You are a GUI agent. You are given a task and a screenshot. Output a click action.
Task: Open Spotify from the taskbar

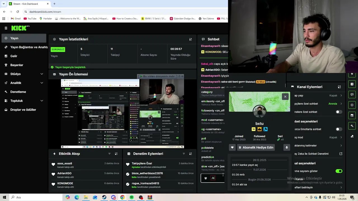coord(131,197)
